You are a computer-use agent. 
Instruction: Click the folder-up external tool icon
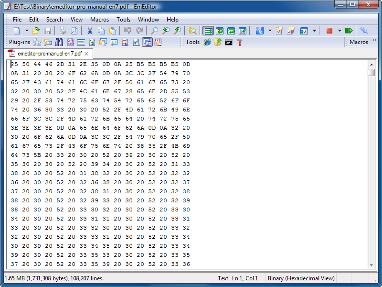tap(218, 42)
